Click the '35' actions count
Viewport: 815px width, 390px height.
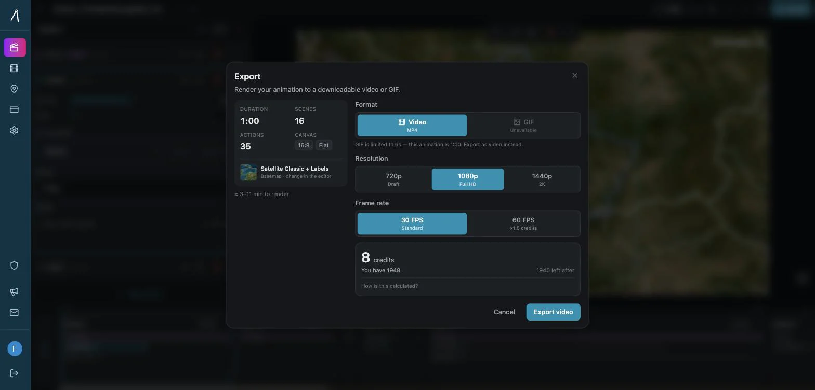click(245, 146)
